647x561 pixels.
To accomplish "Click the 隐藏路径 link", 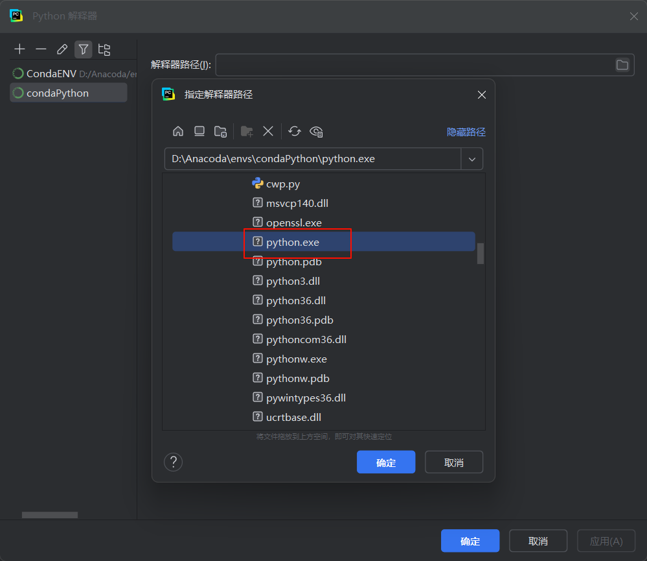I will click(x=466, y=132).
